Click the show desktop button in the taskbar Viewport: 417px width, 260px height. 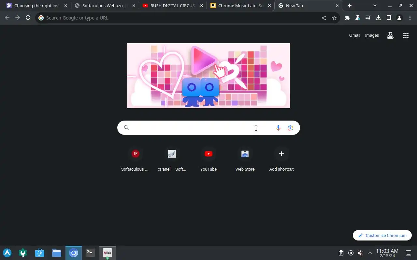pyautogui.click(x=409, y=253)
